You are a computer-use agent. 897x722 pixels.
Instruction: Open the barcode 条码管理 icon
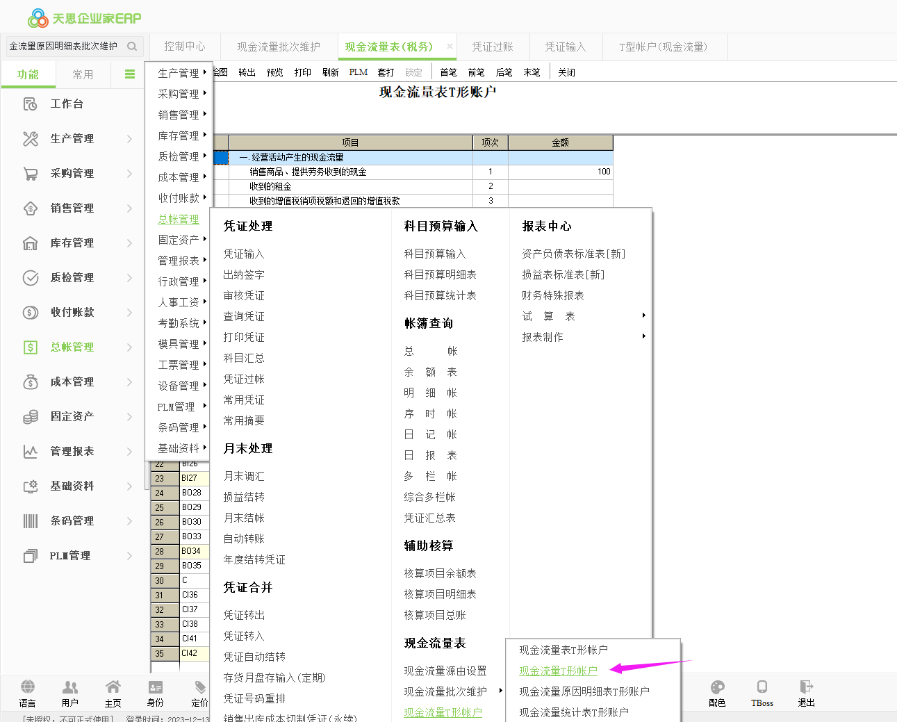[x=31, y=521]
